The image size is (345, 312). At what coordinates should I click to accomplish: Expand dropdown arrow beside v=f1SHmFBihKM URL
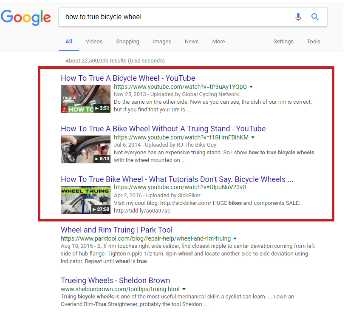[x=253, y=138]
